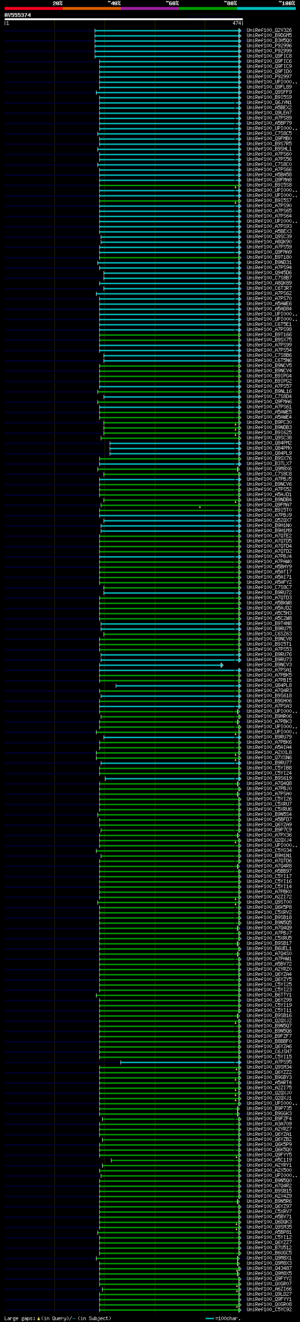Click the purple ~60% identity legend segment
The image size is (300, 1322).
(x=150, y=8)
